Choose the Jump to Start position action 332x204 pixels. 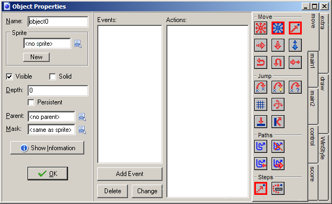[278, 87]
